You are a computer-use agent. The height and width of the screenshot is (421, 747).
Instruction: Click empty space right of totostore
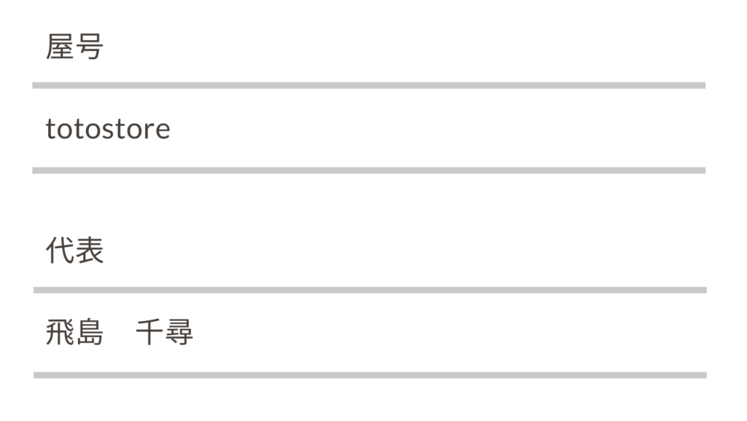[x=438, y=129]
